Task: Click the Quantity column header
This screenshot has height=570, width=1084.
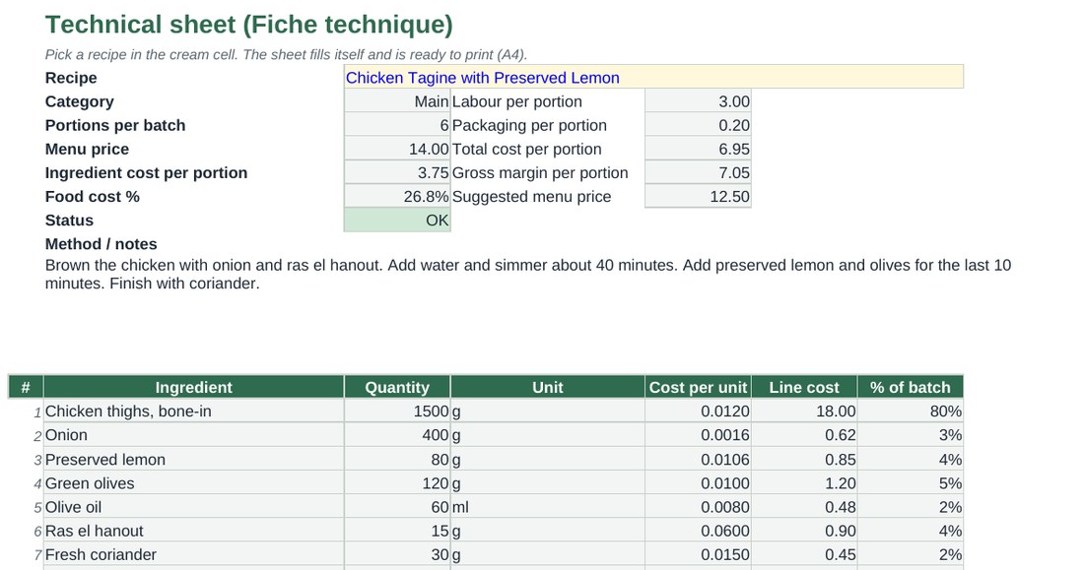Action: [397, 387]
